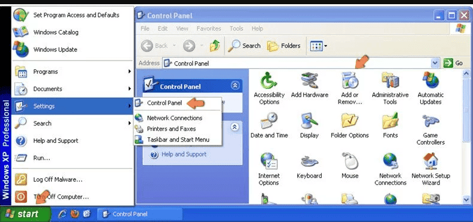Collapse the Control Panel side pane section

coord(235,86)
